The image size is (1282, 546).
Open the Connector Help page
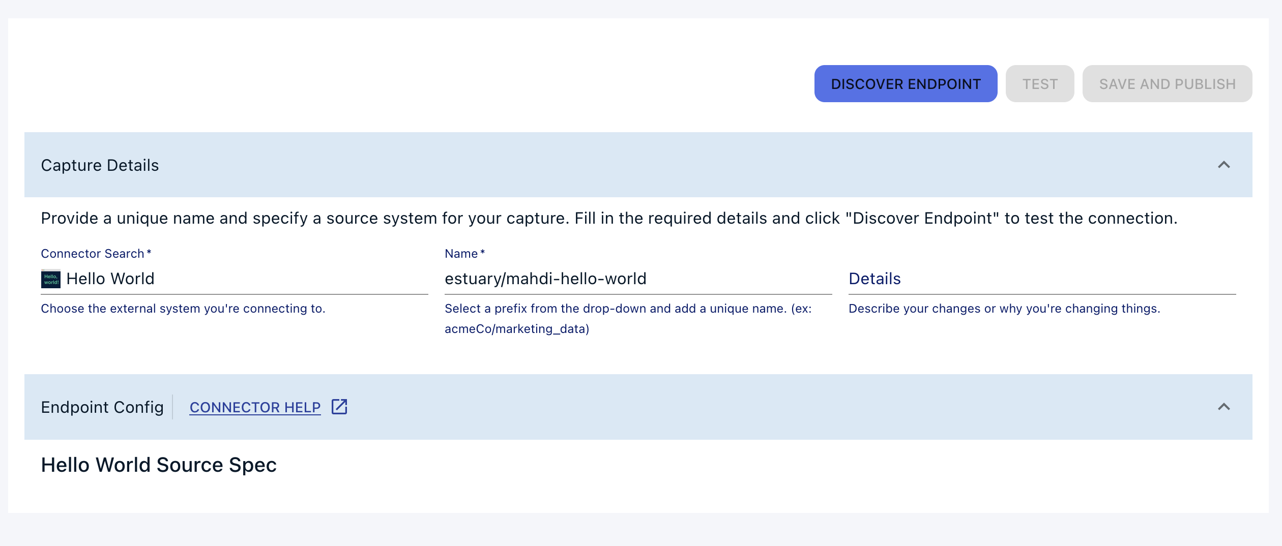pos(255,407)
